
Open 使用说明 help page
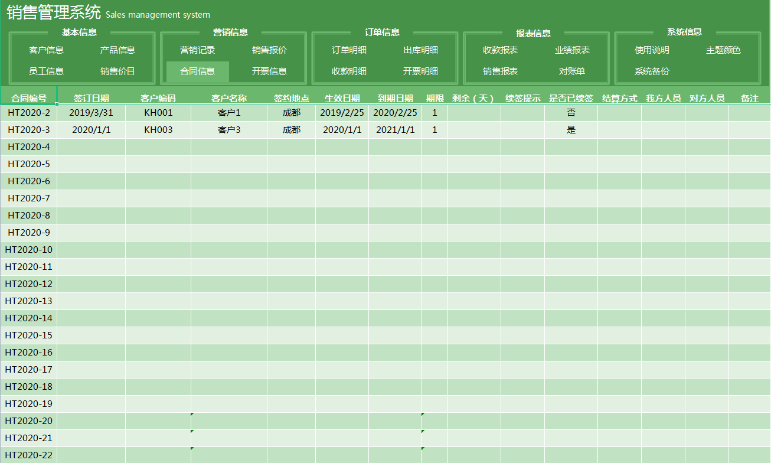652,50
